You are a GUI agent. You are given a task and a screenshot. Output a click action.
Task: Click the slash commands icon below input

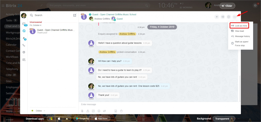pyautogui.click(x=93, y=111)
